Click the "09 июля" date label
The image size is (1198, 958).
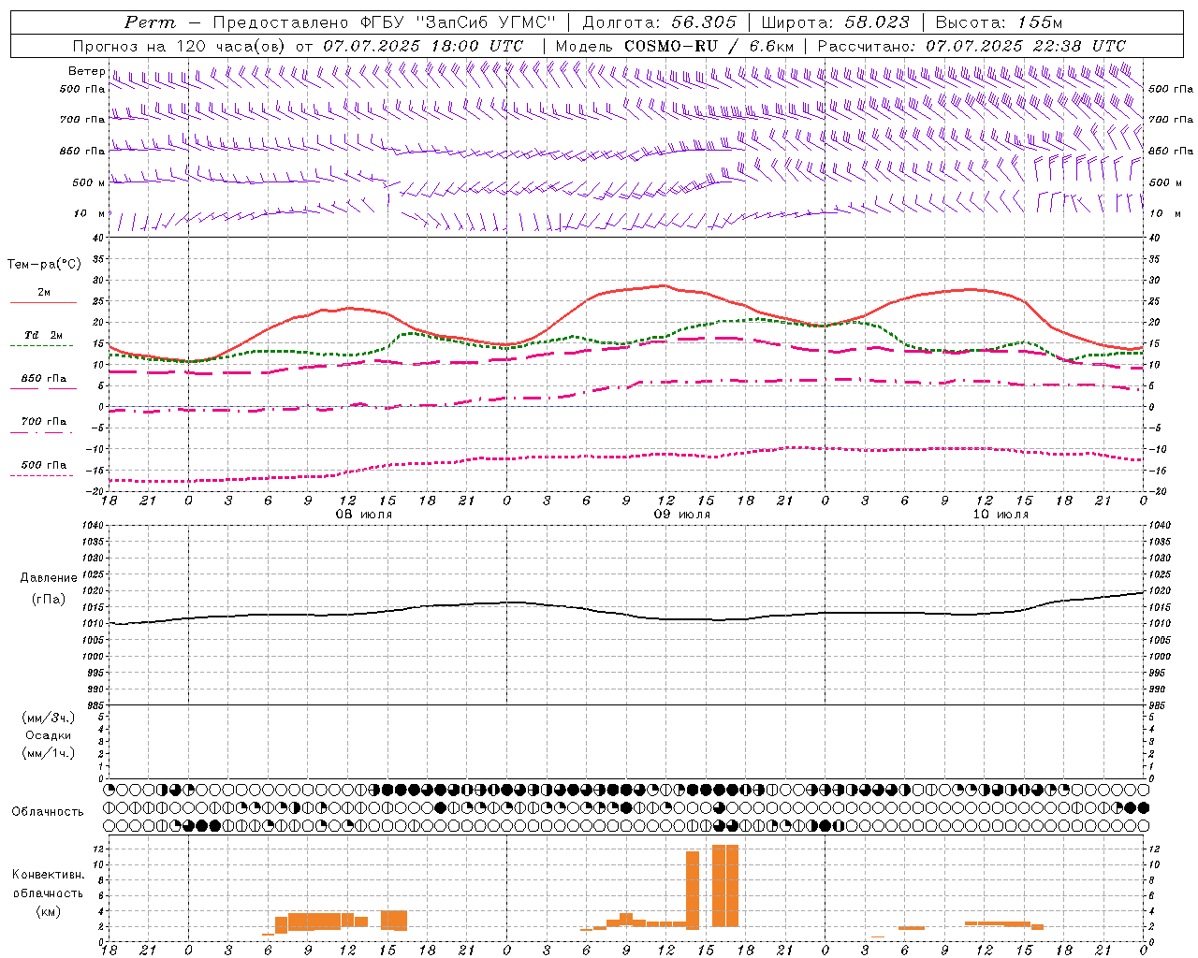682,515
